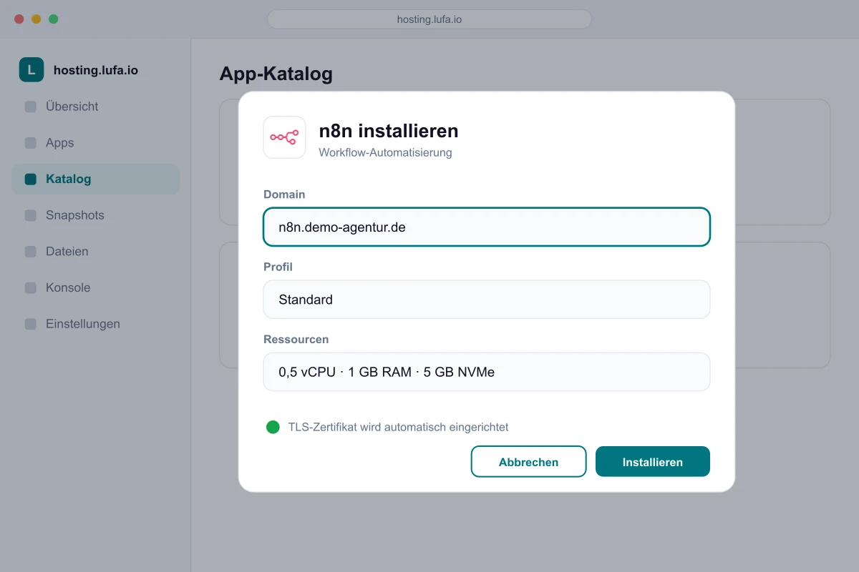Click the yellow minimize window button
Image resolution: width=859 pixels, height=572 pixels.
[37, 19]
